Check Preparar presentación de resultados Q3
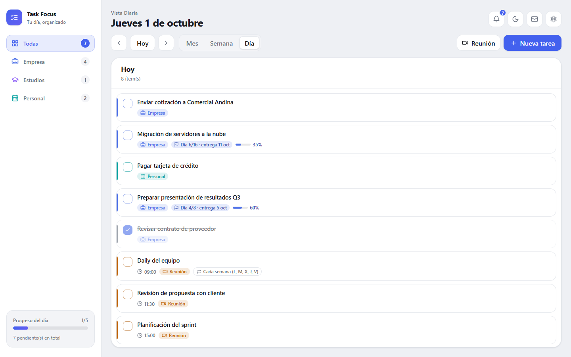The width and height of the screenshot is (571, 357). [128, 199]
